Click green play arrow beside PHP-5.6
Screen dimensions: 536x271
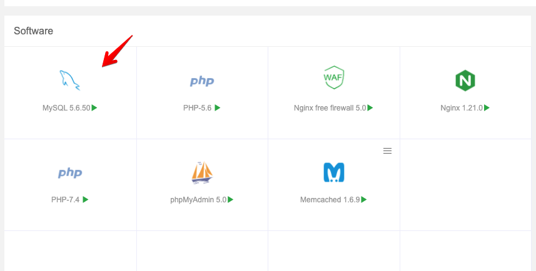[x=218, y=108]
